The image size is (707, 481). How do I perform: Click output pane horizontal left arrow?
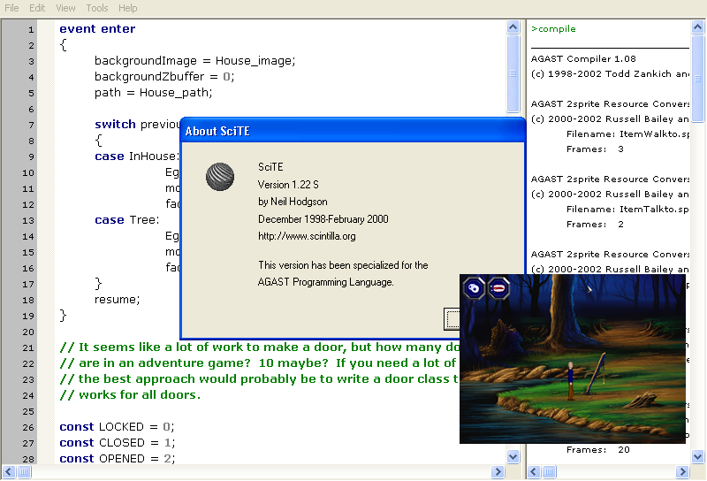[x=534, y=472]
